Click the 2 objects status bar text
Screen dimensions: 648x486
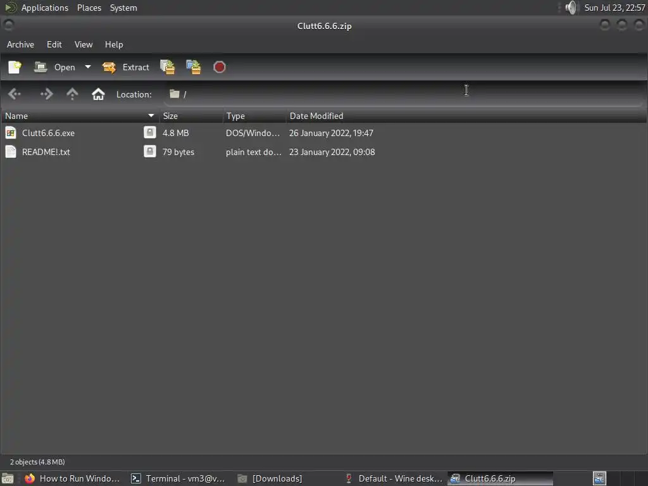[37, 462]
